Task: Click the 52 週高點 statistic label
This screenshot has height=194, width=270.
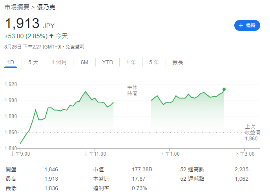Action: point(192,169)
